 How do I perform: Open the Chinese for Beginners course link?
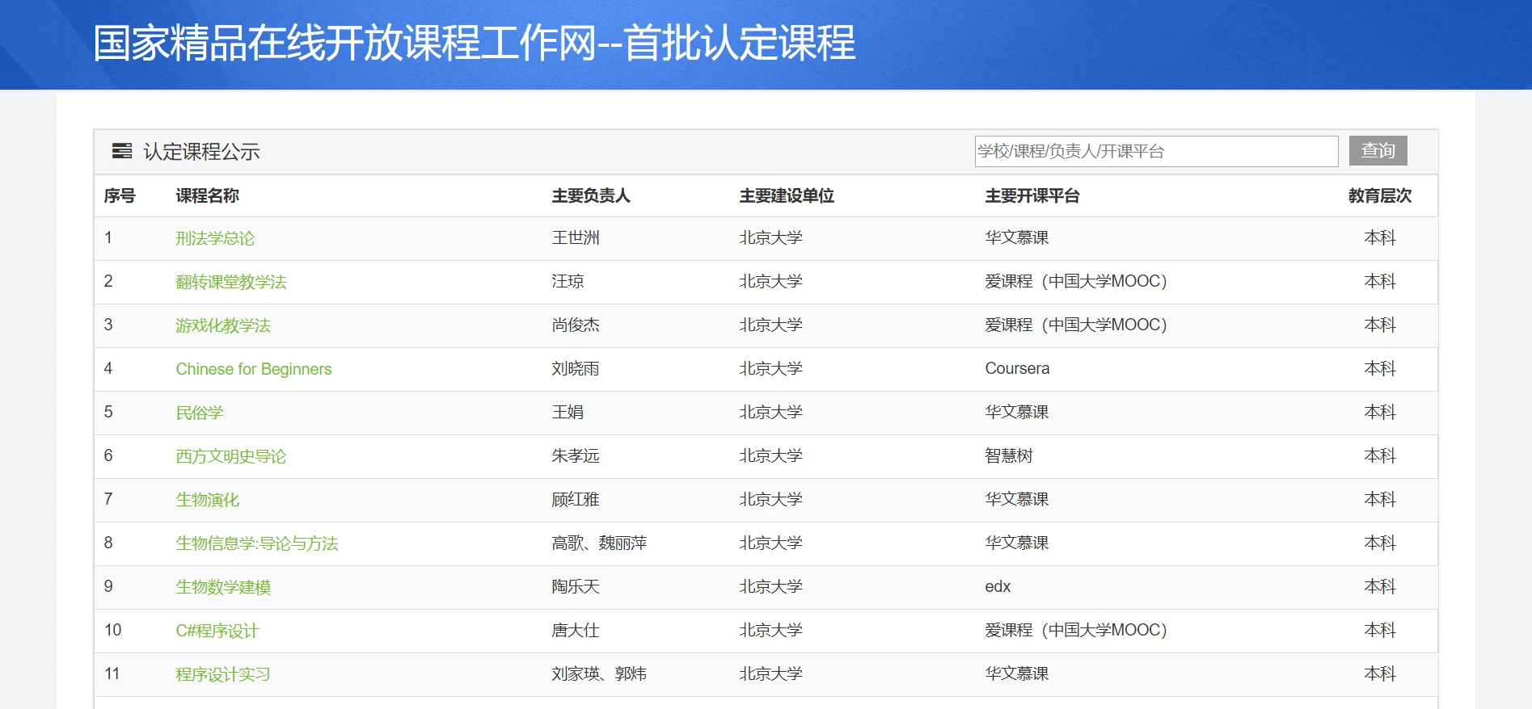coord(254,369)
